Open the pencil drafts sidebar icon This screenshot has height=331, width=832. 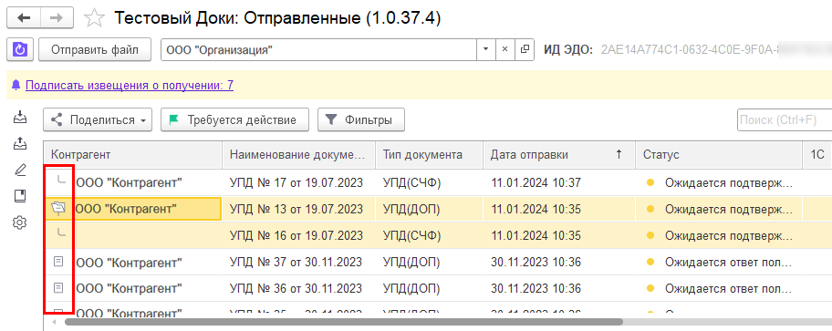point(20,171)
